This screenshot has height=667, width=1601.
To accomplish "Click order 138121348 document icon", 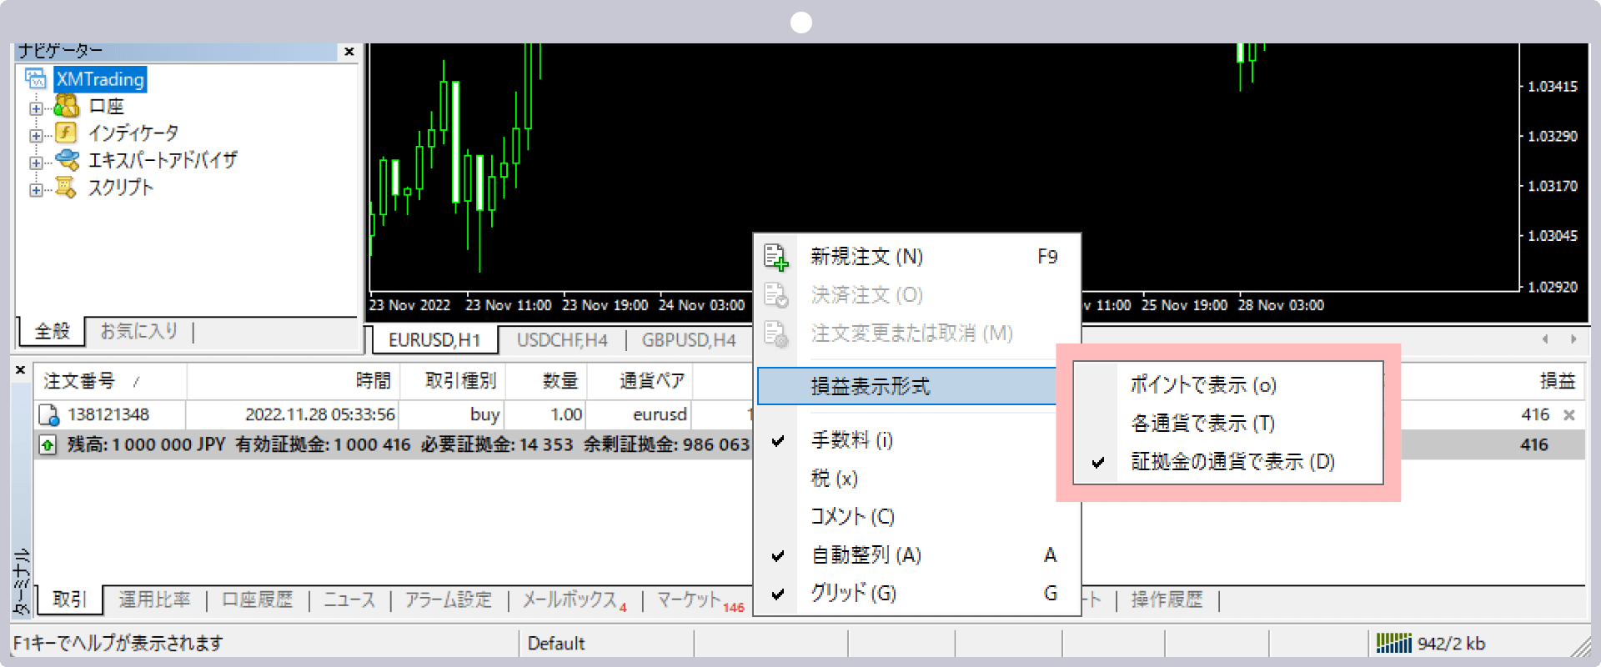I will 49,414.
